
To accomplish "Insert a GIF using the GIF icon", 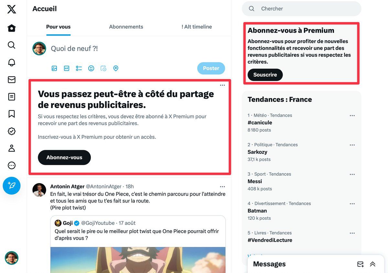I will pos(67,68).
